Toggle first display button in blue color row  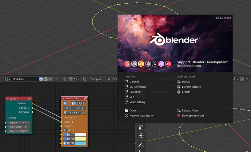[65, 143]
